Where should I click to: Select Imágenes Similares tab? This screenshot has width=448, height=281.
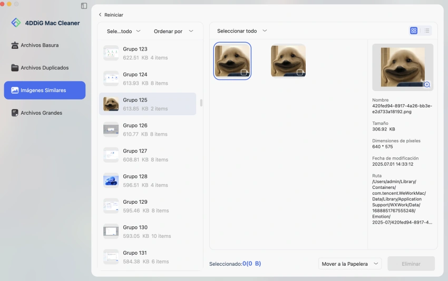pos(45,90)
